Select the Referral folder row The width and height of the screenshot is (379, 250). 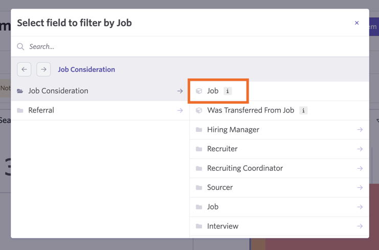pos(100,110)
